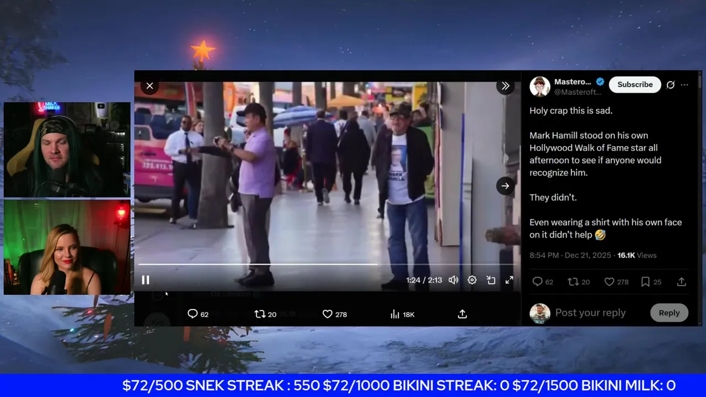
Task: Open video settings gear icon
Action: point(472,280)
